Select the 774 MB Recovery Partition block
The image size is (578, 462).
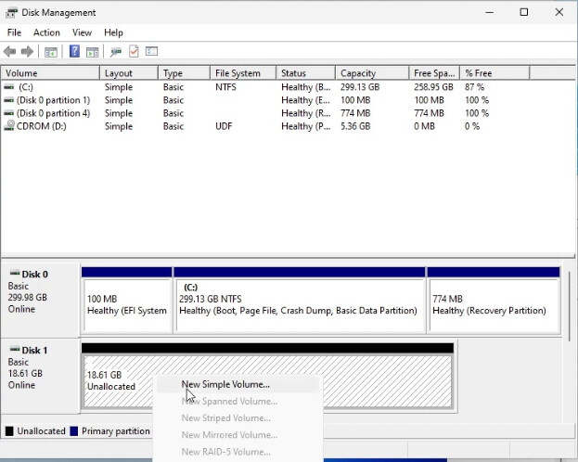pos(494,301)
